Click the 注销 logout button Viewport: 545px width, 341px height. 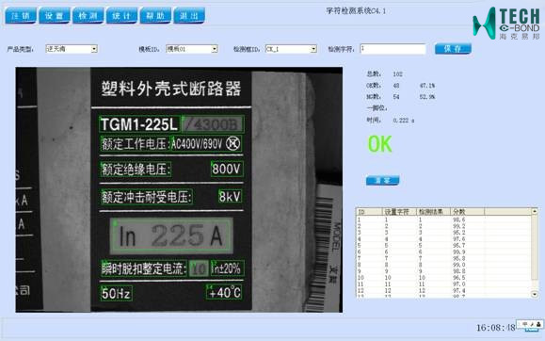pyautogui.click(x=21, y=16)
